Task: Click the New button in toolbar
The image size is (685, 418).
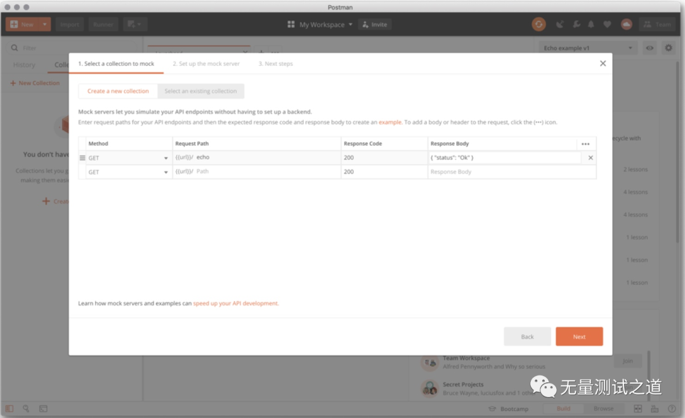Action: 22,25
